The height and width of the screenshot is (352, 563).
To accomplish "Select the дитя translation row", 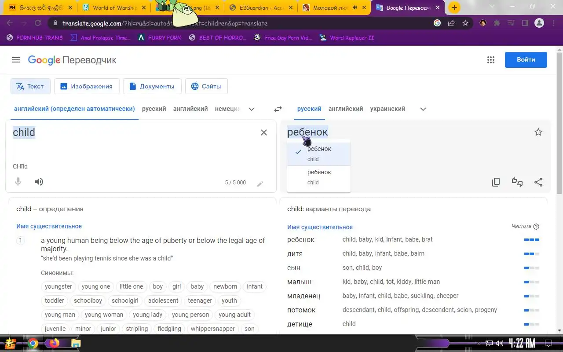I will 413,253.
